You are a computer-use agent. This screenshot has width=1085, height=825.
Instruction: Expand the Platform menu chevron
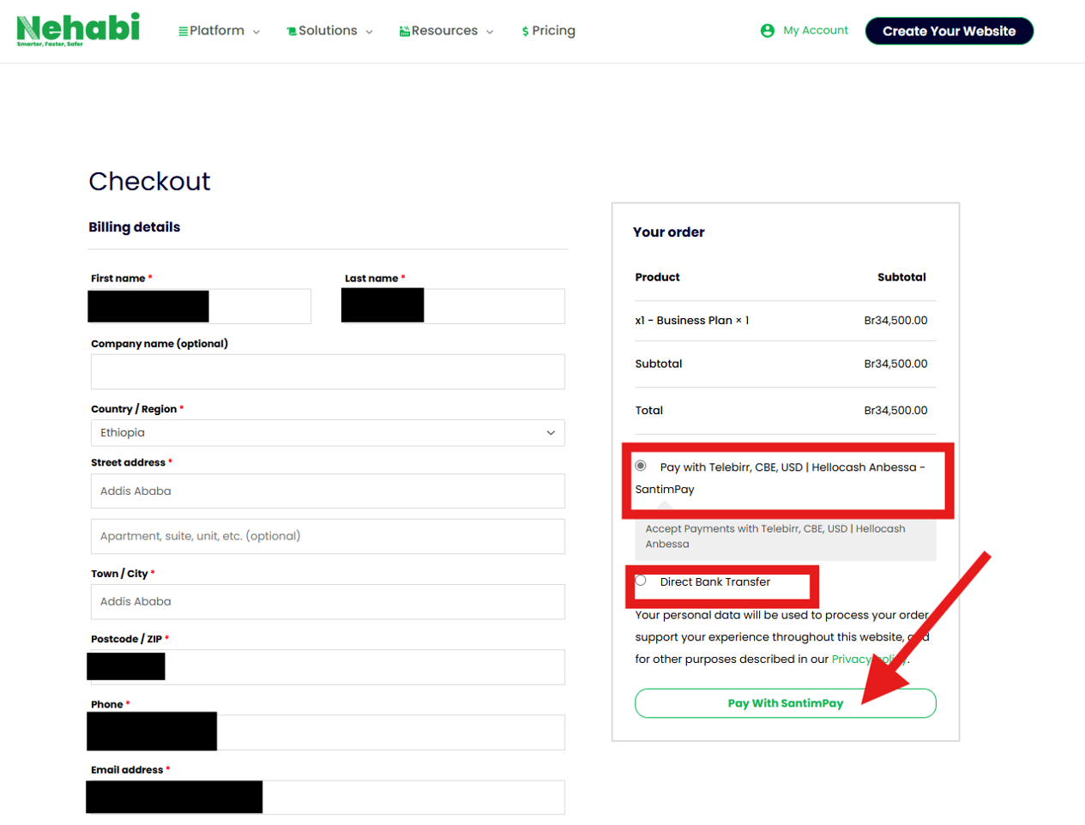point(256,32)
